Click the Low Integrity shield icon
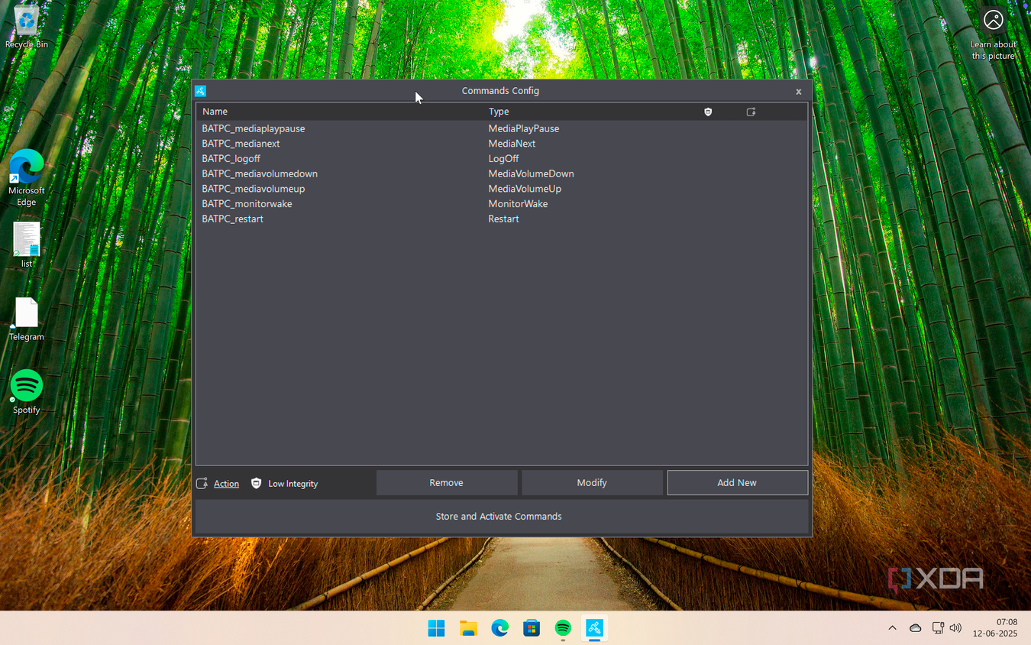The image size is (1031, 645). click(256, 483)
